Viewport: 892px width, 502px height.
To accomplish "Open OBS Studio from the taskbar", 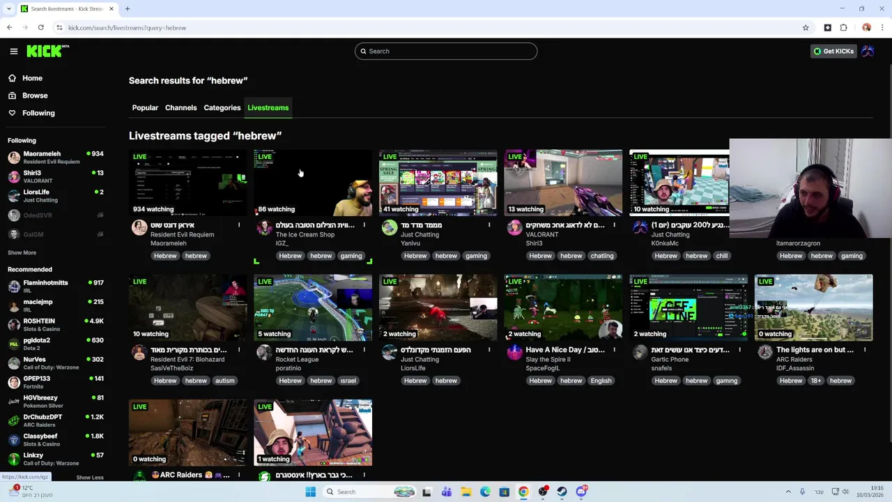I will (x=543, y=492).
